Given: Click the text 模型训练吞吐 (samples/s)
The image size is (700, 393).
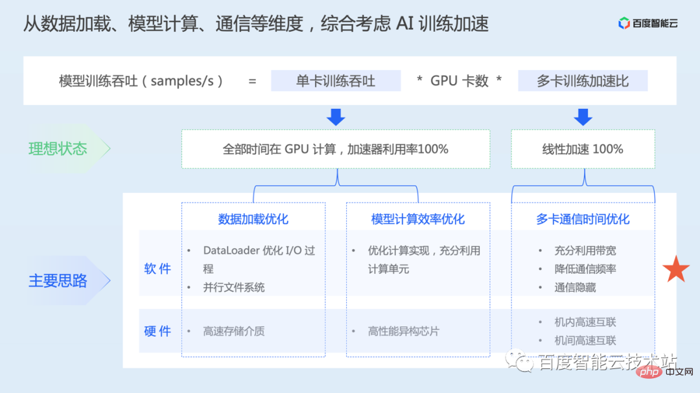Looking at the screenshot, I should click(x=141, y=81).
